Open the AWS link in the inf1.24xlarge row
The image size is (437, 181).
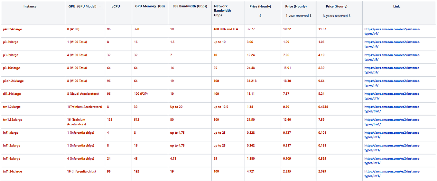(392, 174)
